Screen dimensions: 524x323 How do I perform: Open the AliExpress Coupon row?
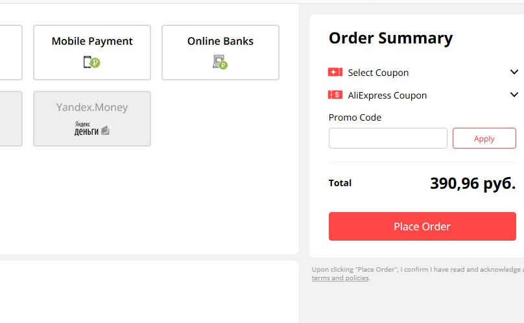pyautogui.click(x=423, y=95)
